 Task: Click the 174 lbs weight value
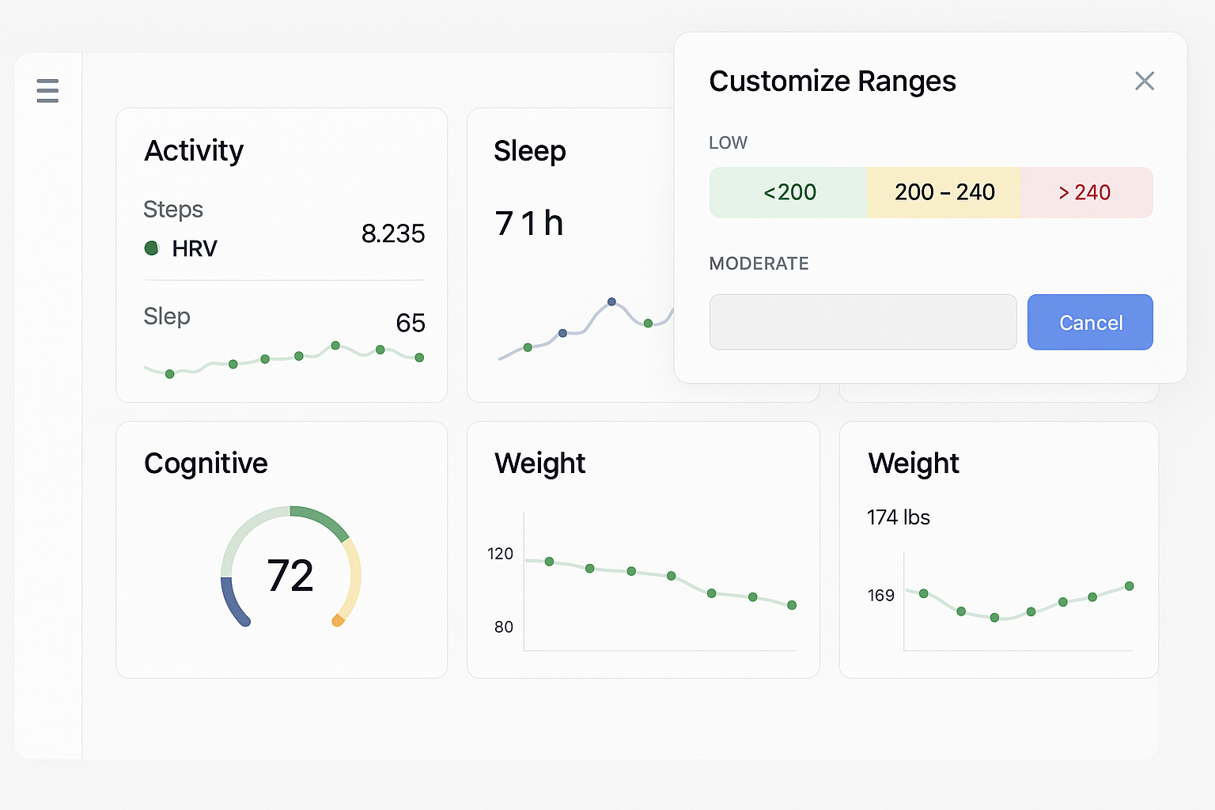(x=898, y=517)
